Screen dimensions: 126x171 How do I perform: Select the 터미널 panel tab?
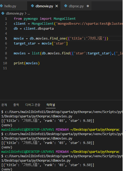pyautogui.click(x=51, y=105)
